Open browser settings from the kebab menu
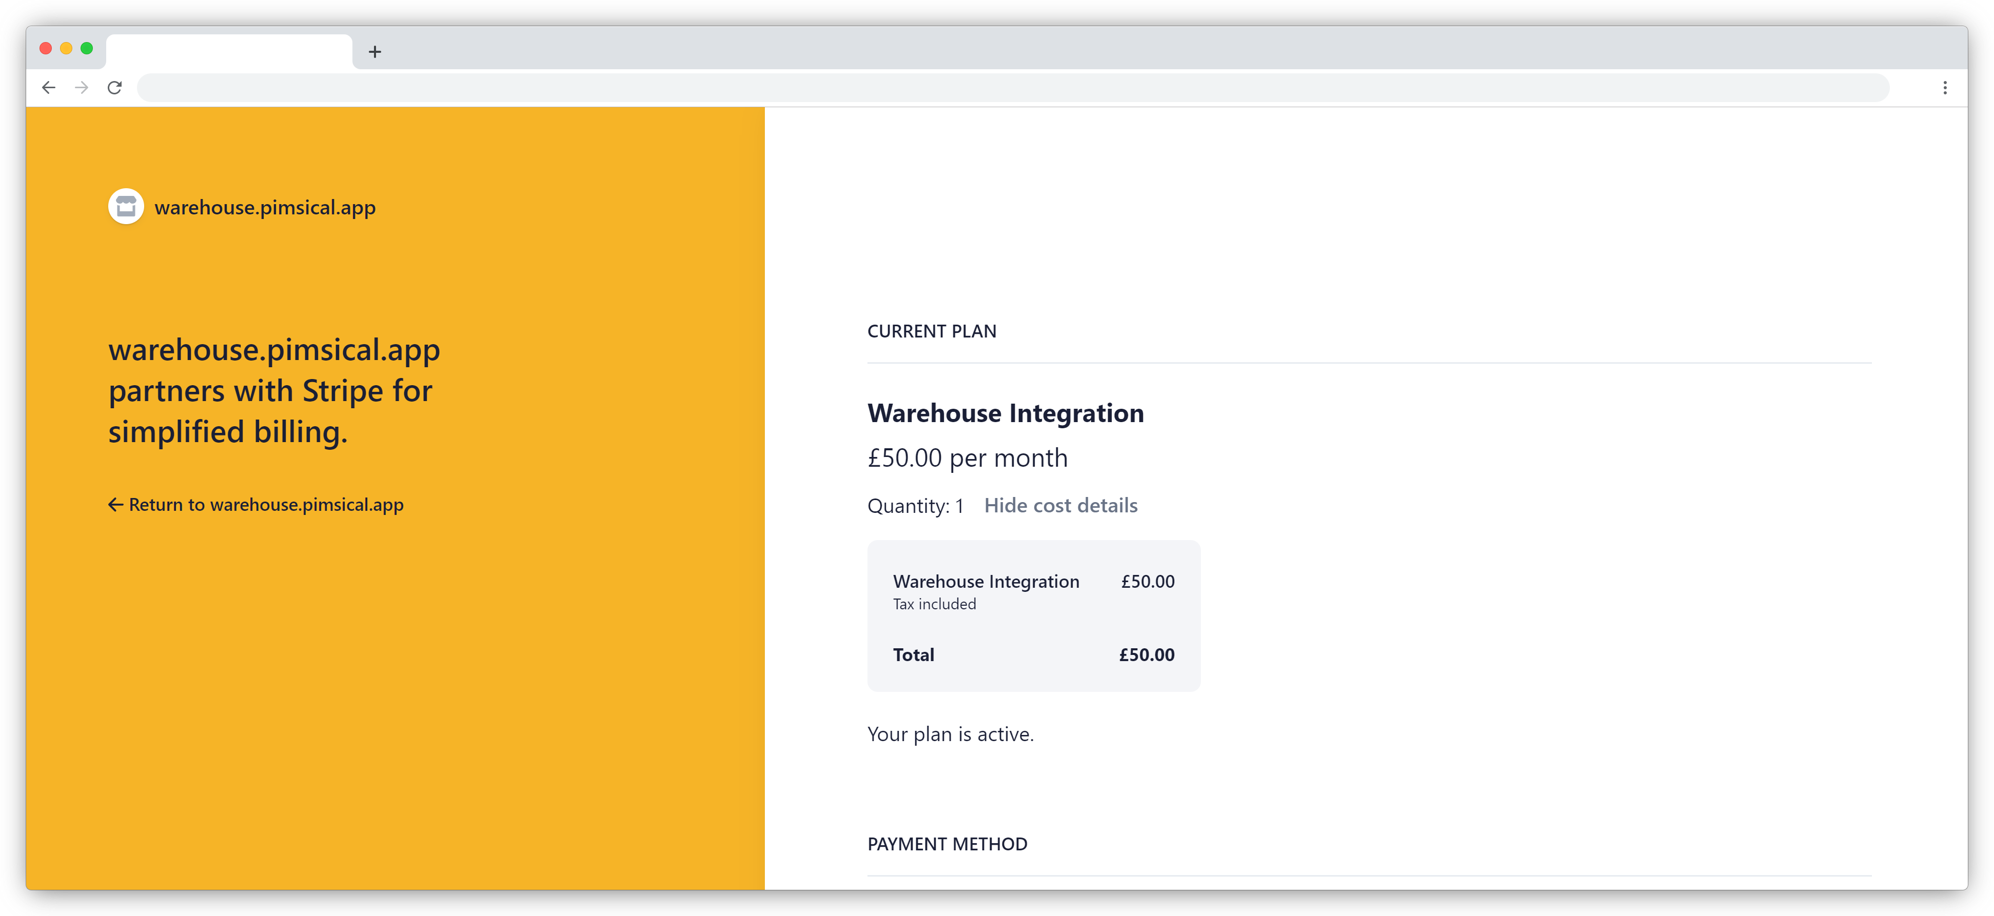 click(1946, 87)
